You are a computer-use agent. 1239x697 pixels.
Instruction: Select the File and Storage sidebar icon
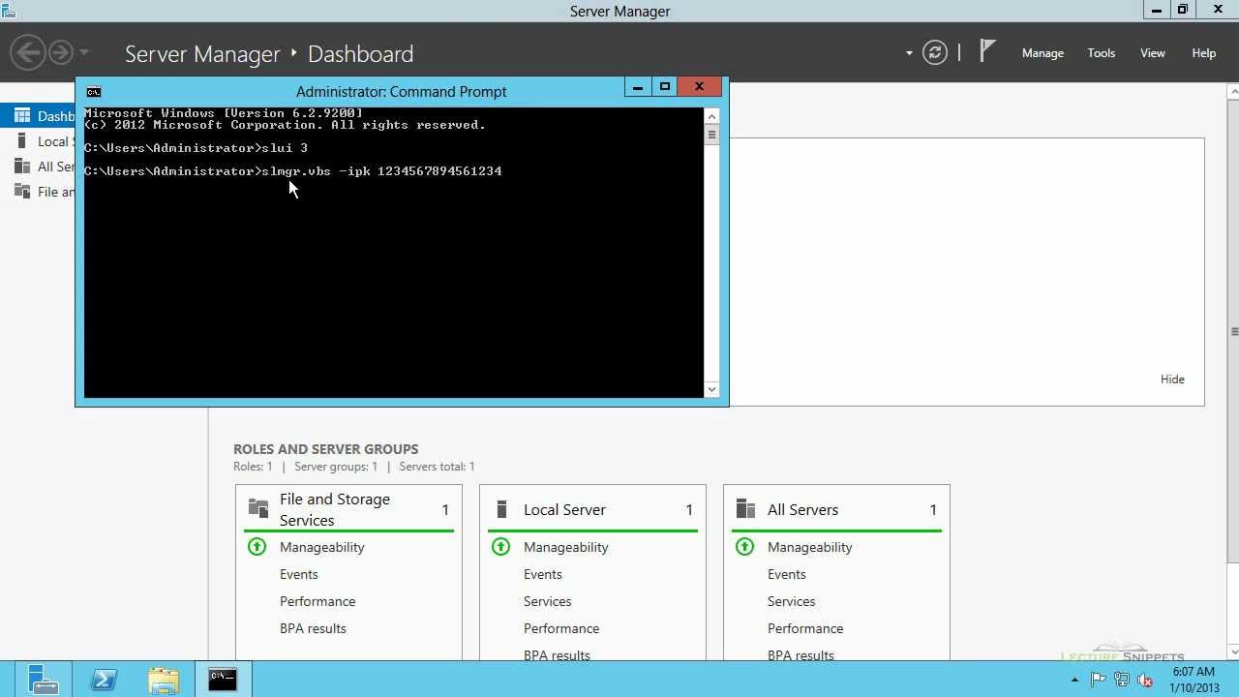click(x=22, y=192)
